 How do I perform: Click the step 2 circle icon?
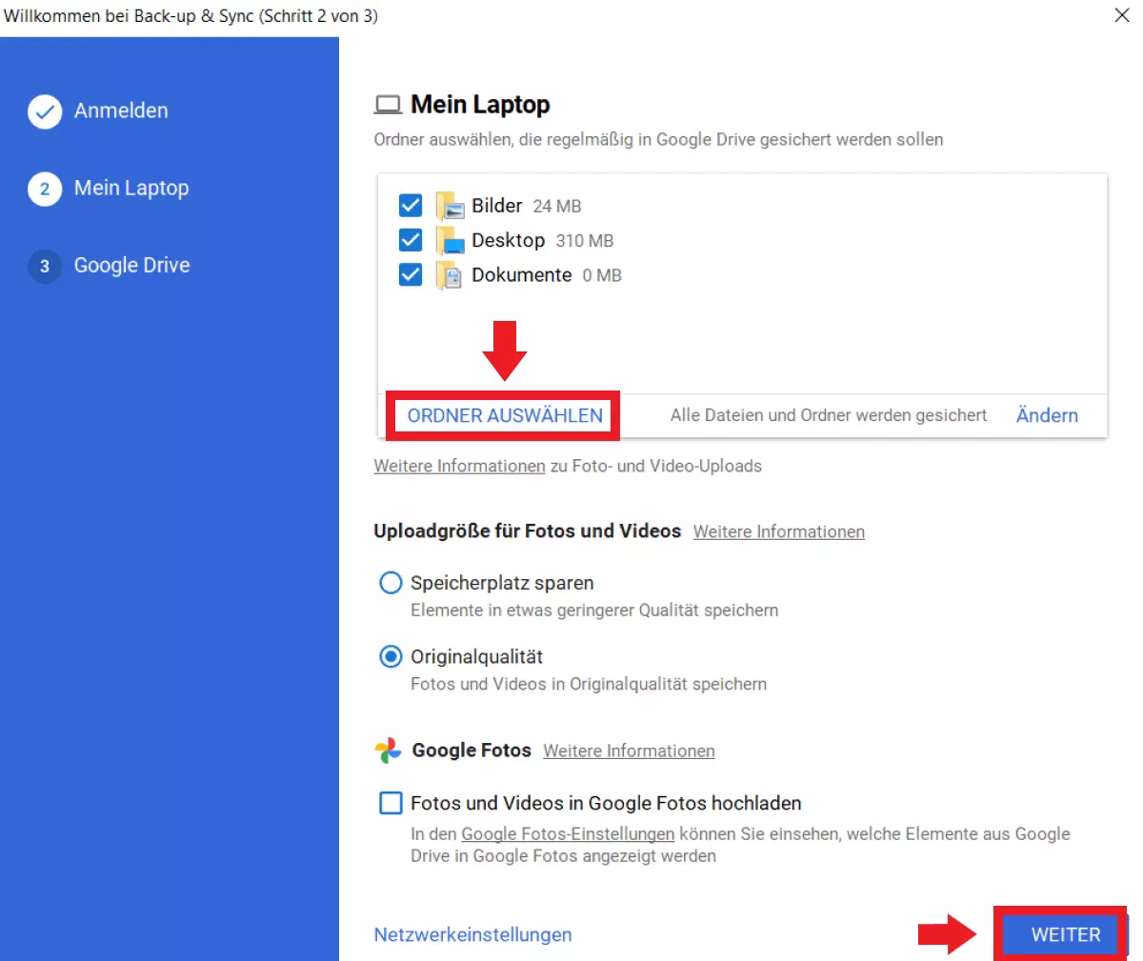[x=45, y=189]
